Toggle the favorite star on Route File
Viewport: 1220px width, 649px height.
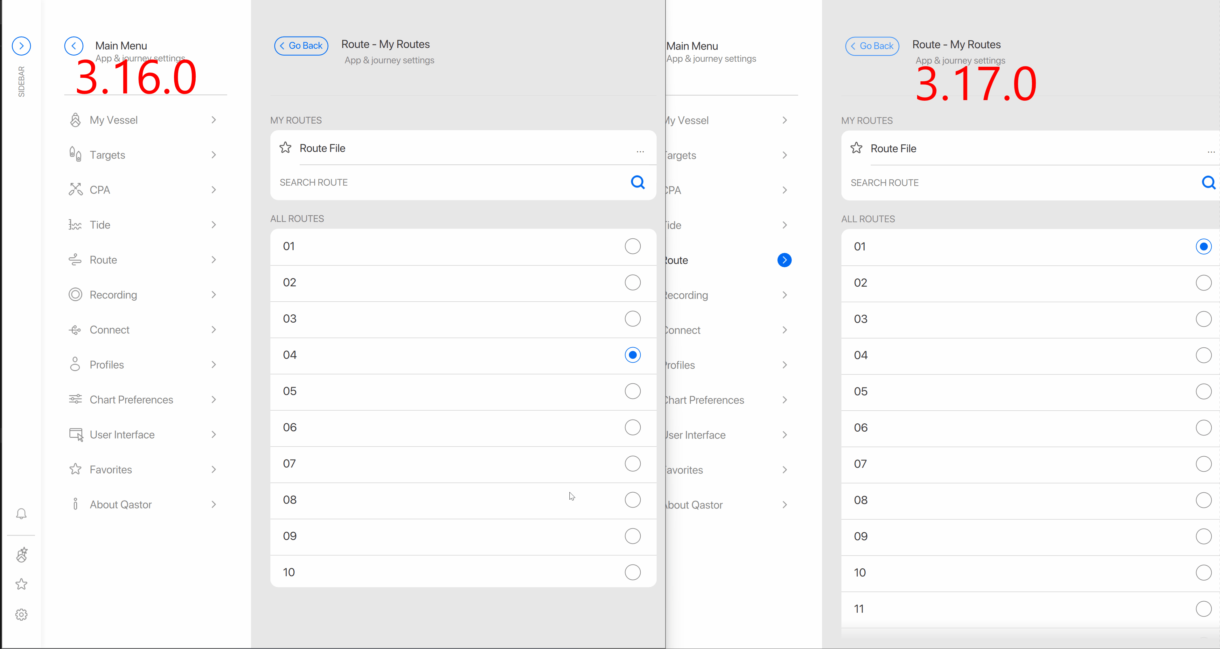tap(285, 147)
